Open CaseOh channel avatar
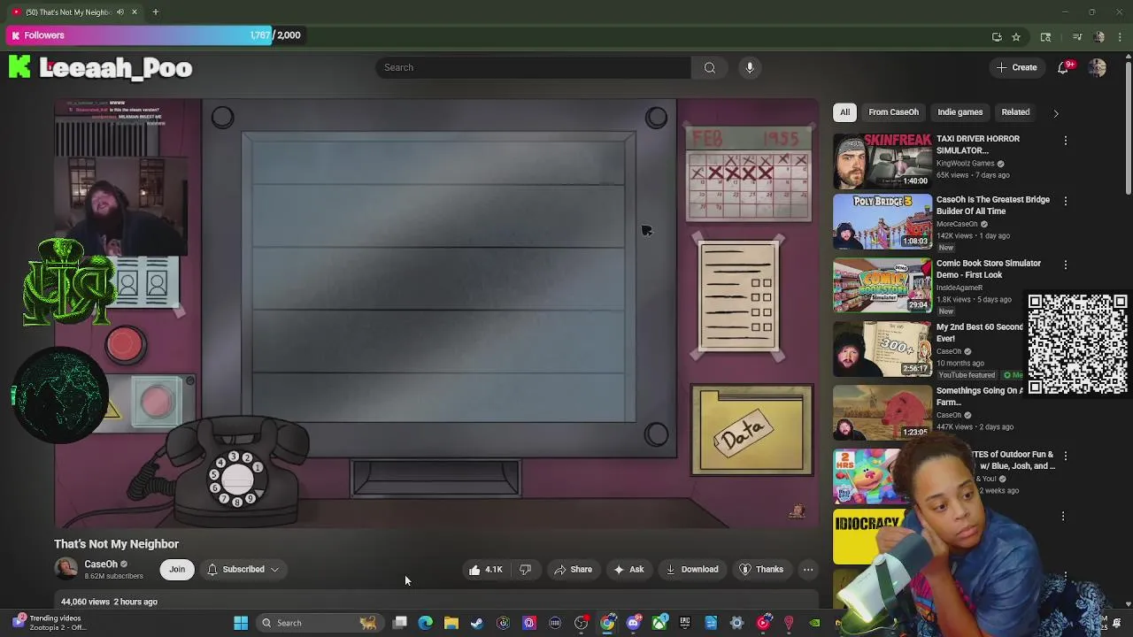The width and height of the screenshot is (1133, 637). click(x=66, y=569)
